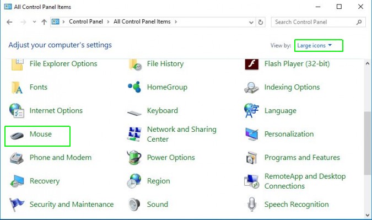372x220 pixels.
Task: Open the Power Options link
Action: pyautogui.click(x=171, y=158)
